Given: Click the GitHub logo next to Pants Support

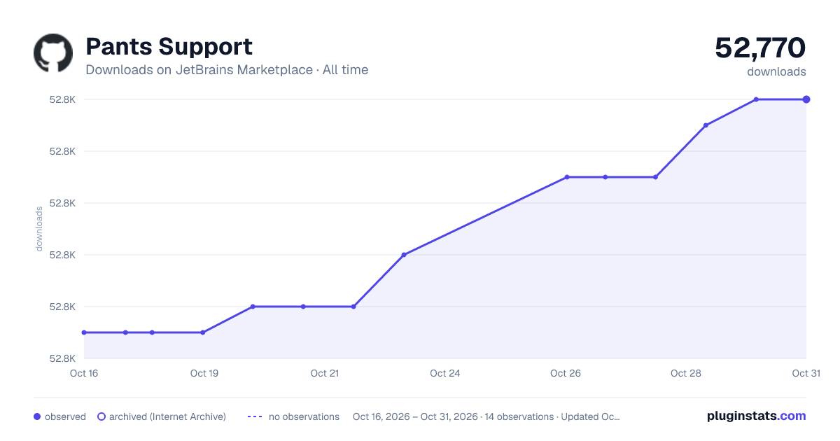Looking at the screenshot, I should click(x=53, y=53).
